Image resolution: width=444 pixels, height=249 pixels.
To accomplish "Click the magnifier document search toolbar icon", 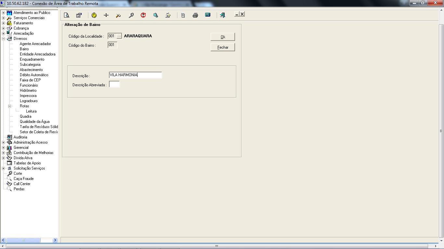I will coord(67,15).
